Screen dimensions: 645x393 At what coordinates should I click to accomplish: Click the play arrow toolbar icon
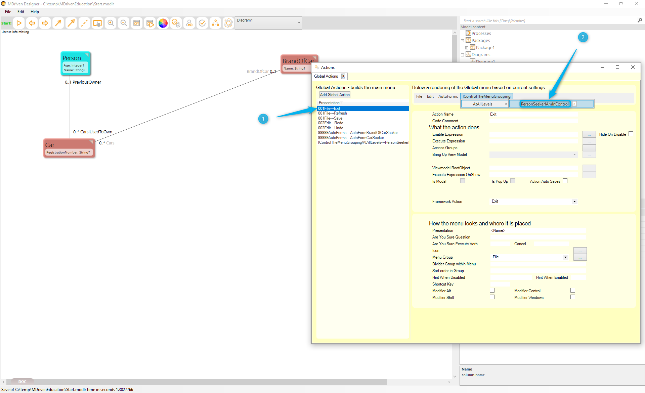[x=19, y=23]
